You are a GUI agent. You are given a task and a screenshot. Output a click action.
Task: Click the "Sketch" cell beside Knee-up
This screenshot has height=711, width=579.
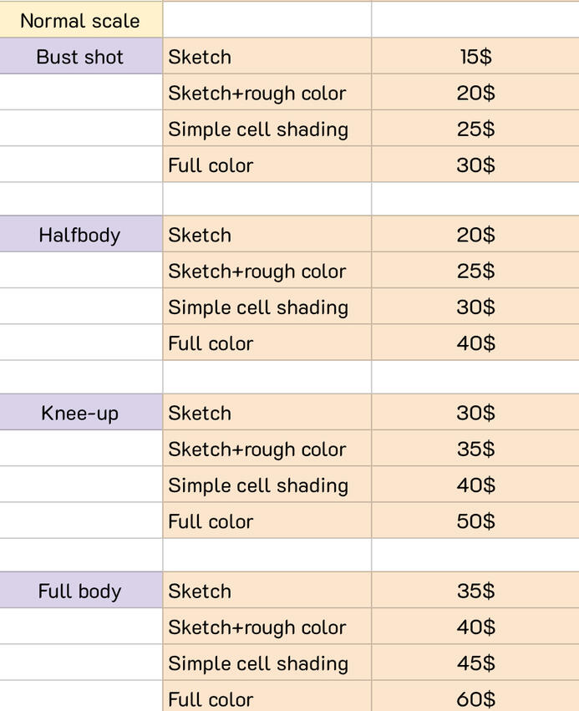267,413
